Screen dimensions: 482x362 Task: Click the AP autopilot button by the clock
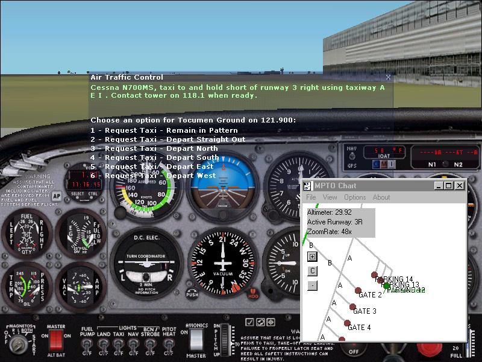point(56,197)
